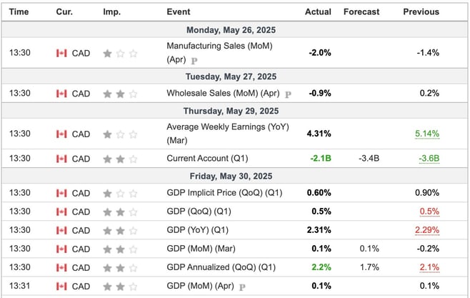
Task: Click the preliminary 'P' icon beside Manufacturing Sales
Action: coord(194,61)
